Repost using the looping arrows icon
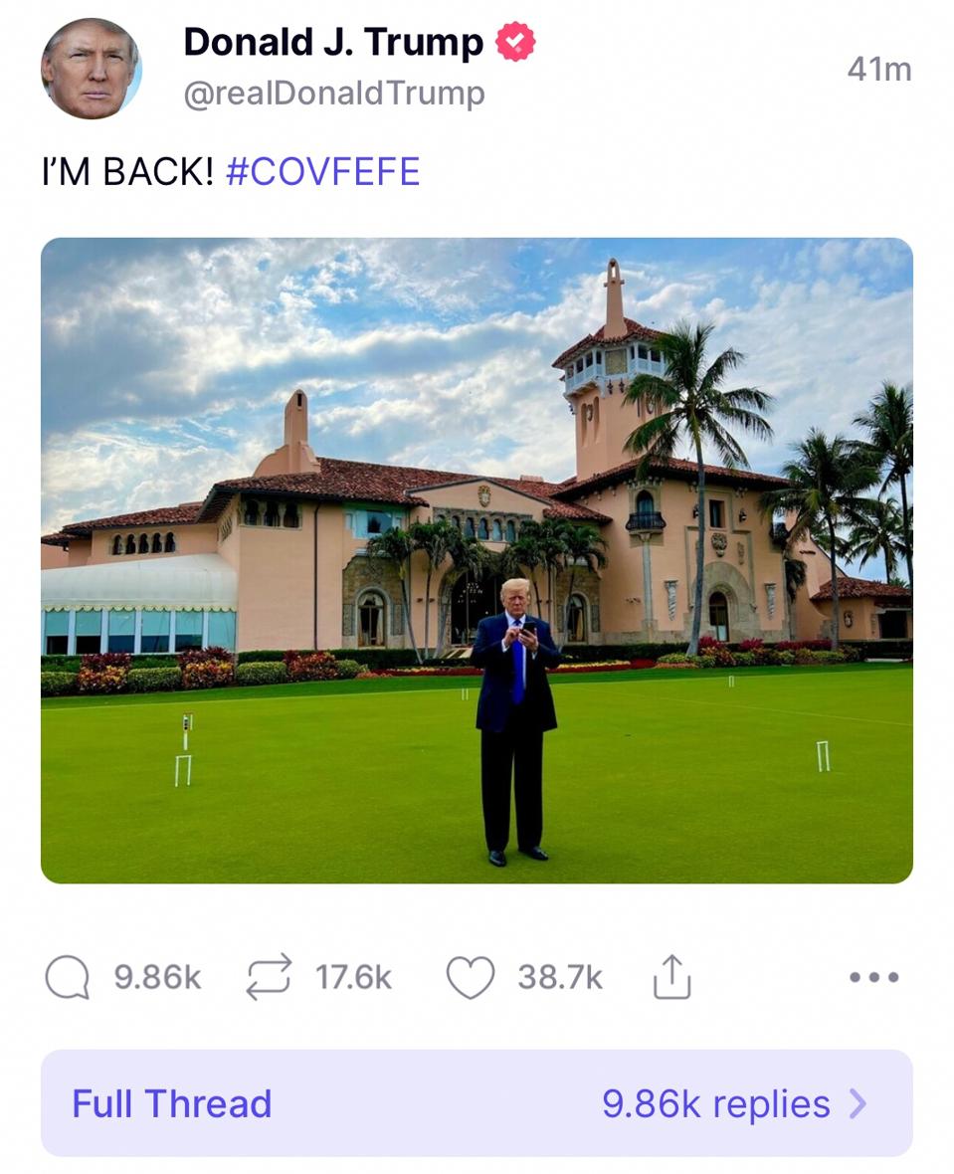 (270, 977)
